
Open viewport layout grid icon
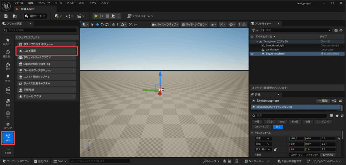tap(244, 25)
